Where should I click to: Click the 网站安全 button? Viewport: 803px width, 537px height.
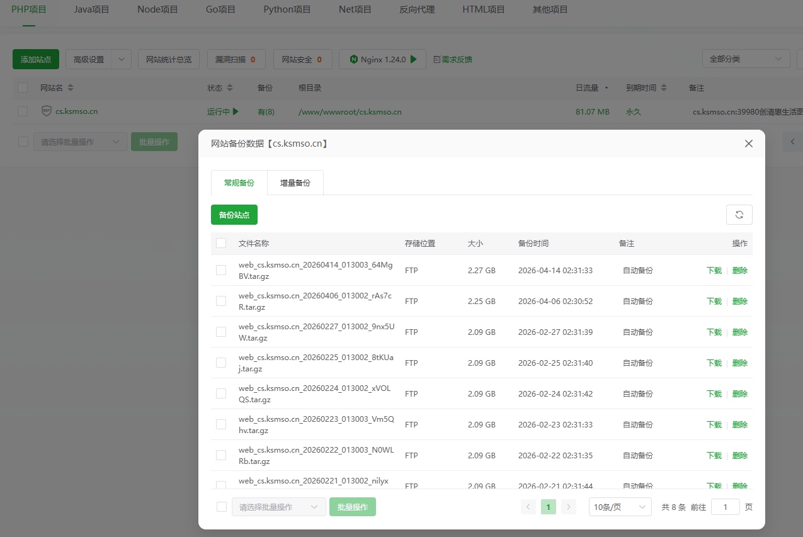pos(303,59)
